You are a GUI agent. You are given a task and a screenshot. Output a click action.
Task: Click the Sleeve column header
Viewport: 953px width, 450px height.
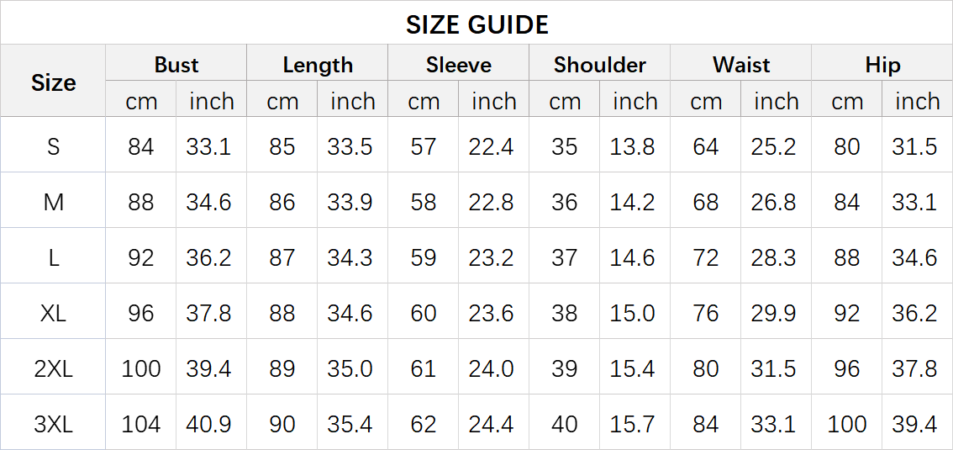pyautogui.click(x=458, y=65)
